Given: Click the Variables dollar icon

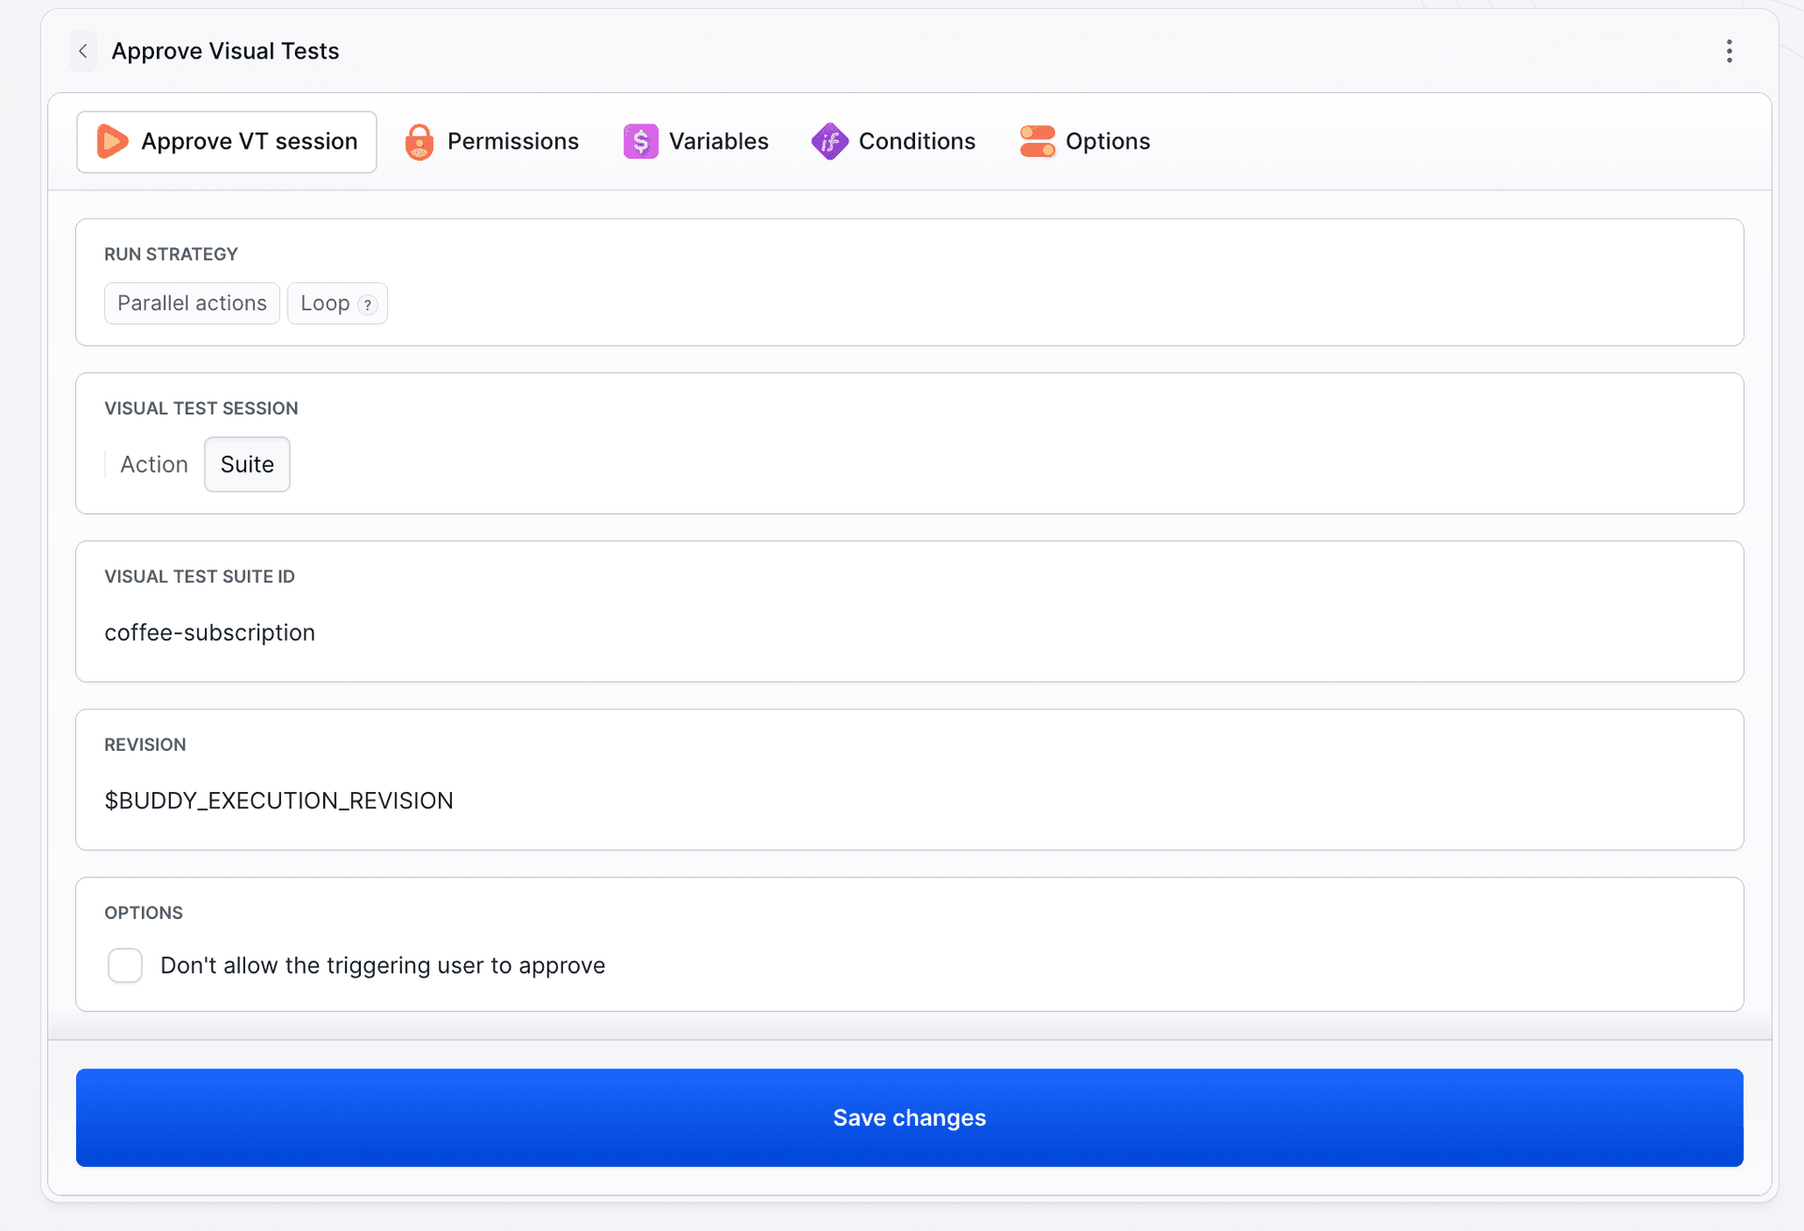Looking at the screenshot, I should [641, 142].
